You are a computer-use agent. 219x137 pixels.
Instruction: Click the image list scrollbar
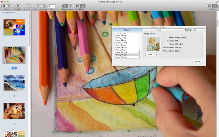[140, 53]
